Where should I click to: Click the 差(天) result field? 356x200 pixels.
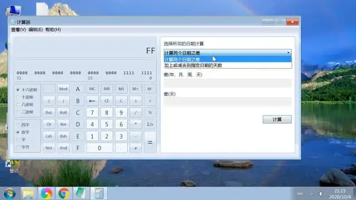click(x=228, y=102)
